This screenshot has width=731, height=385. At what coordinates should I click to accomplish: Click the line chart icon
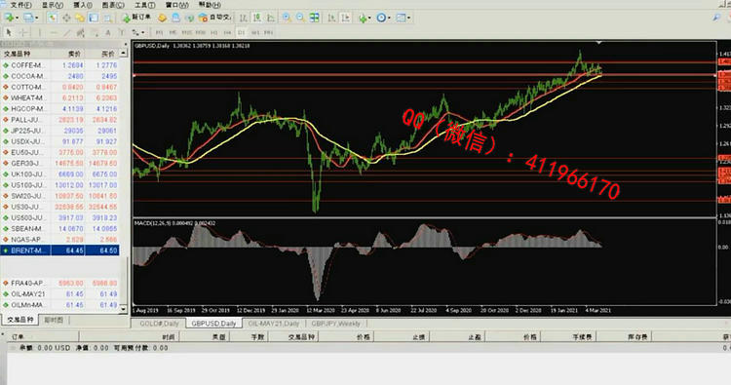click(271, 18)
